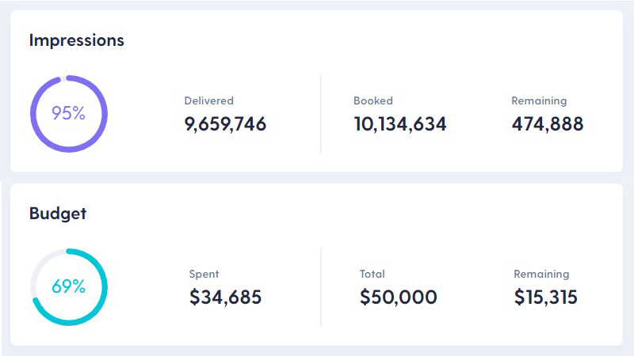Viewport: 634px width, 356px height.
Task: Select the $50,000 total amount
Action: 398,297
